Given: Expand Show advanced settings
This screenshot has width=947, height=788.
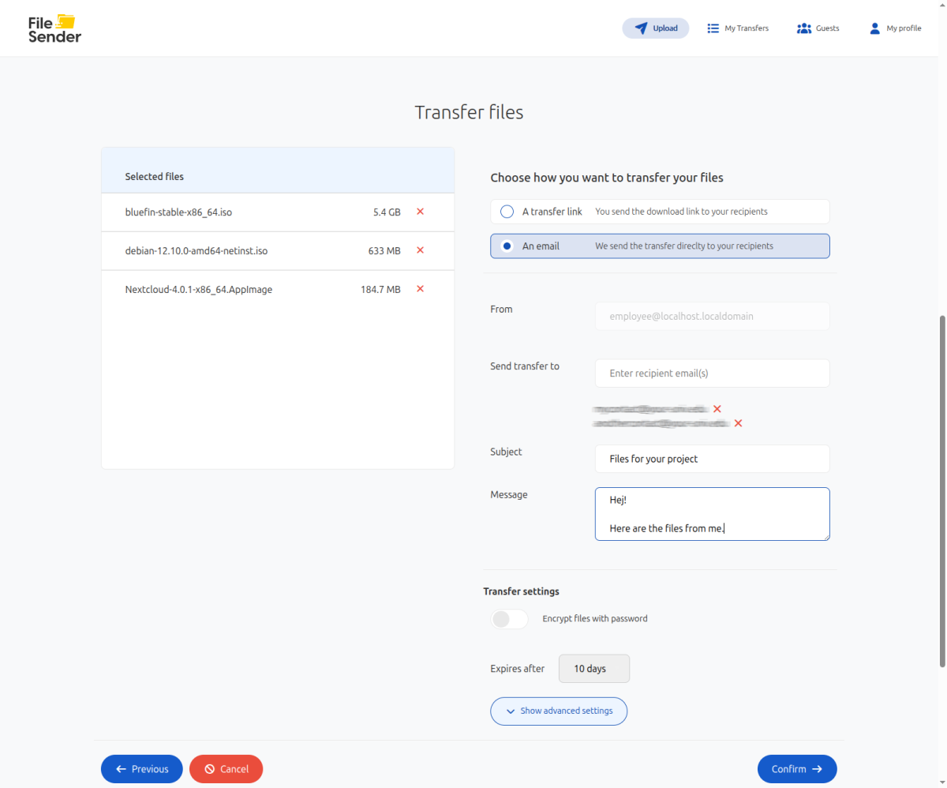Looking at the screenshot, I should pos(558,711).
